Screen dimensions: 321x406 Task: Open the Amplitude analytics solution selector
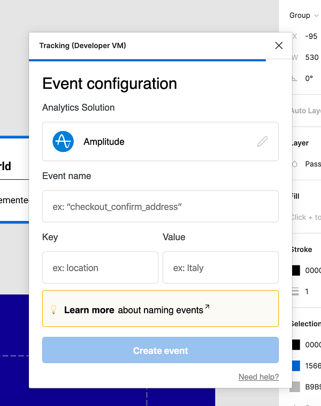160,142
